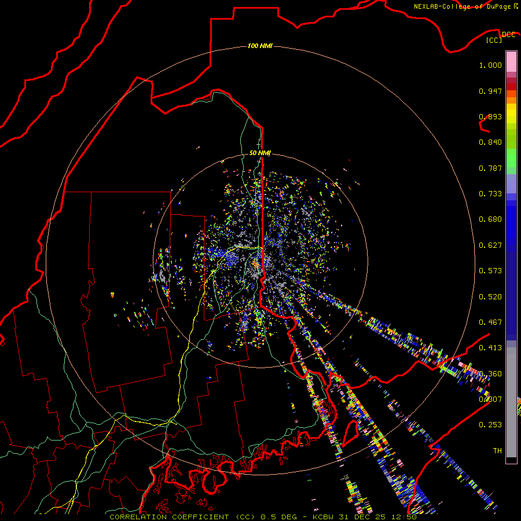
Task: Click the 0.733 color scale value
Action: (x=490, y=194)
